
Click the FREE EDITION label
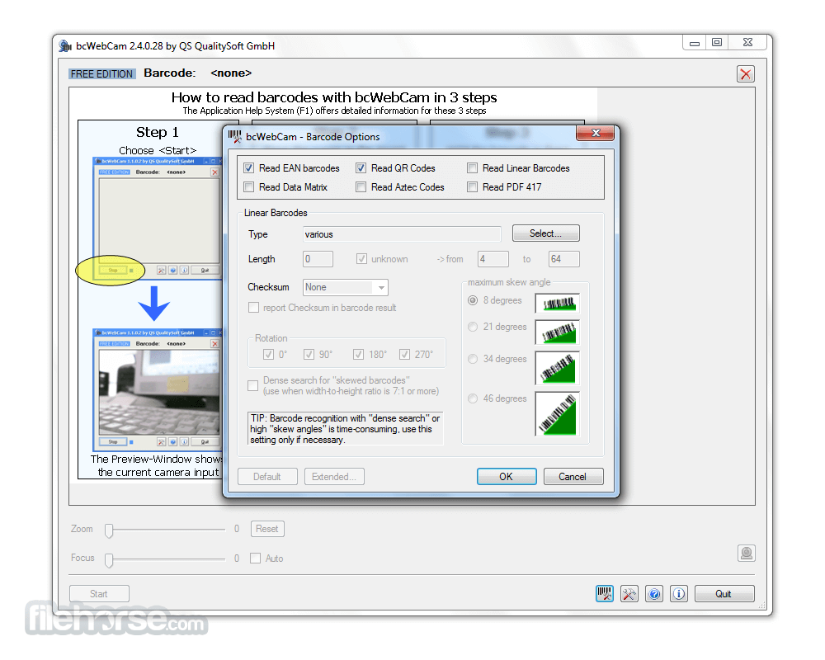click(x=102, y=74)
